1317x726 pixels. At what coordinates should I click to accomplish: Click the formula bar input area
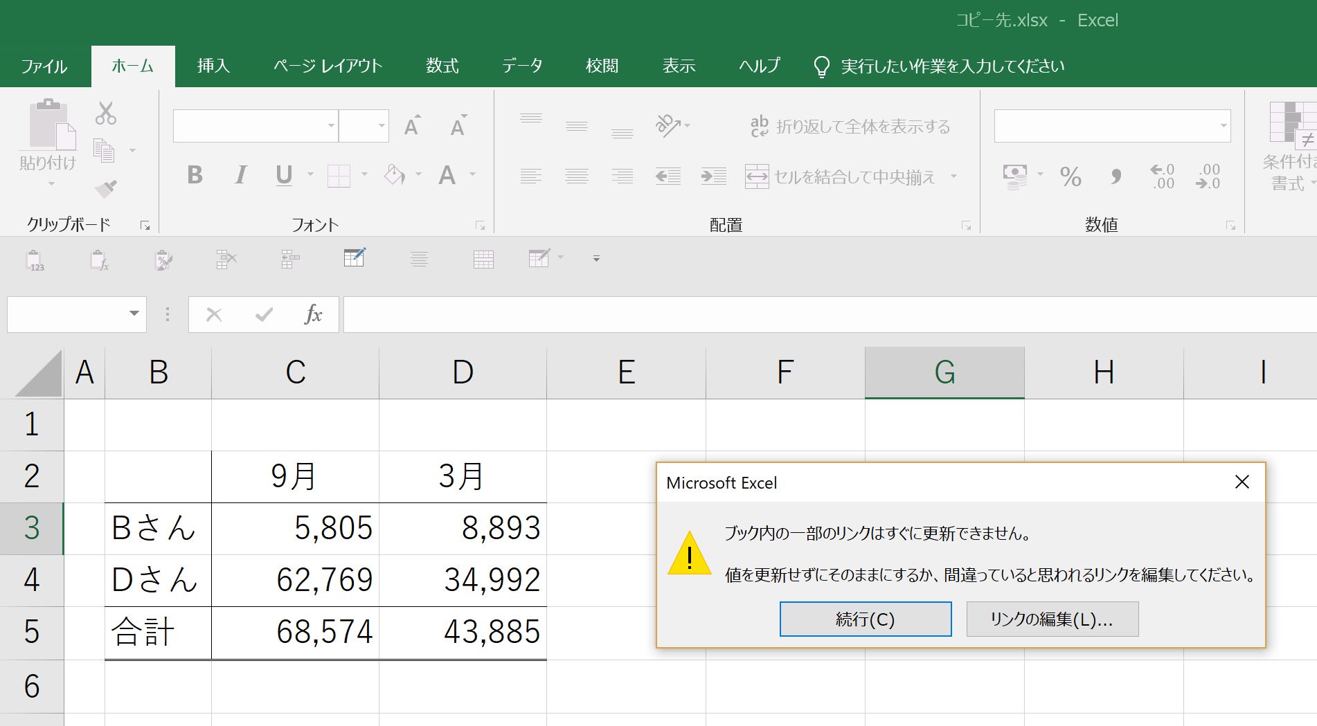click(830, 315)
